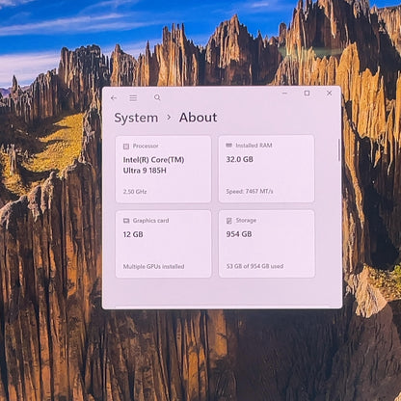
Task: Click the Installed RAM label
Action: point(254,146)
